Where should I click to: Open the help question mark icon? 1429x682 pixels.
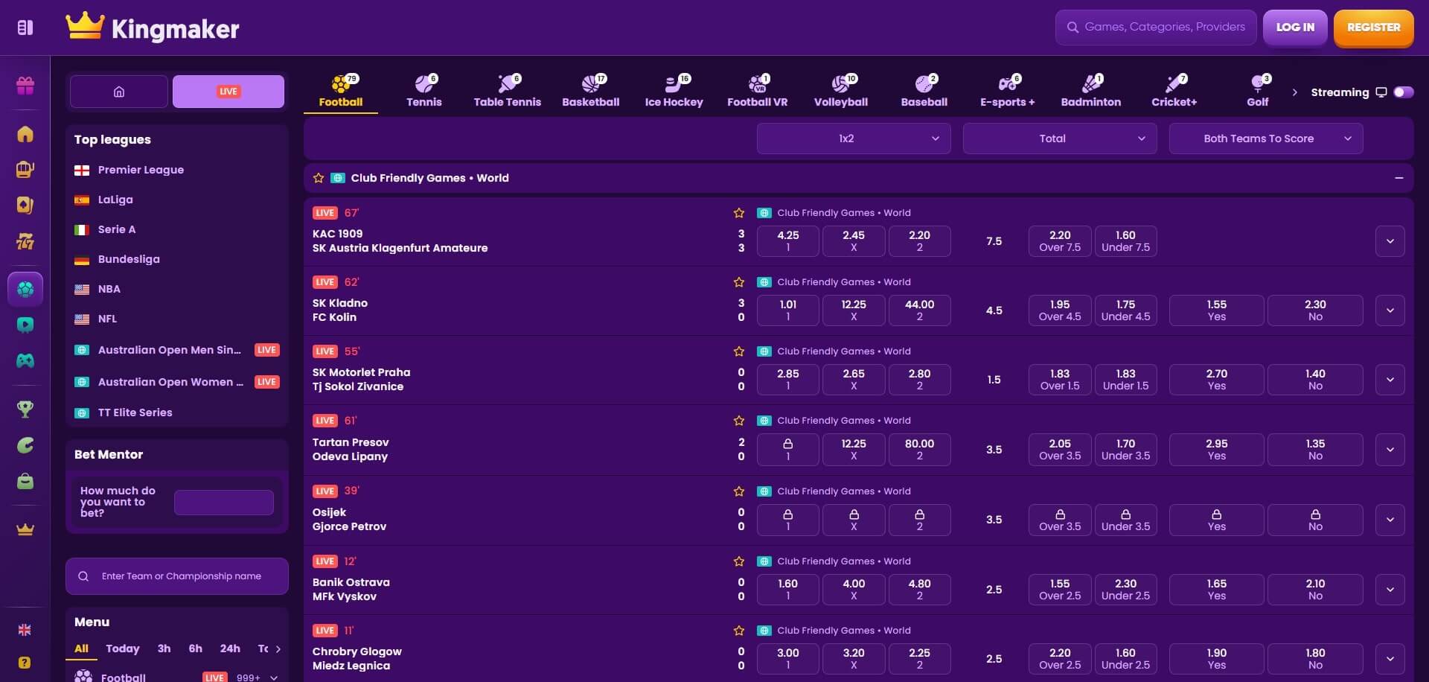25,662
